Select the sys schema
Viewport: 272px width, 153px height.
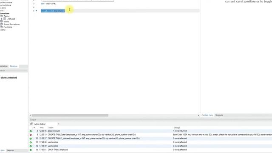tap(2, 11)
